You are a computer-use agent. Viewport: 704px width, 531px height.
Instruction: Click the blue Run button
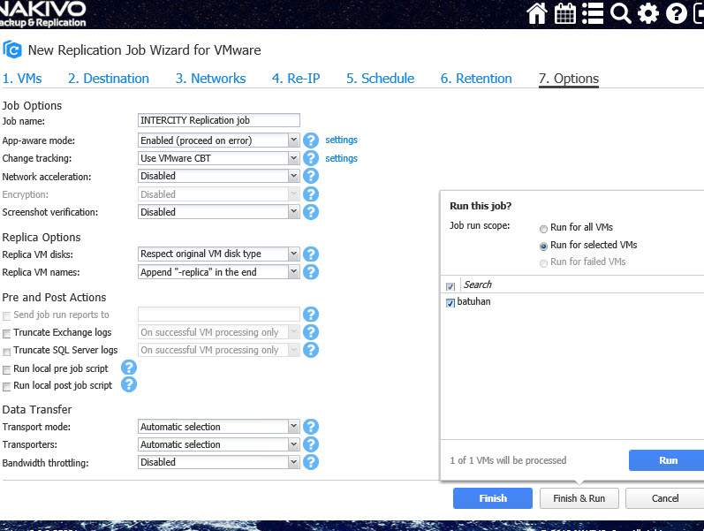(x=666, y=460)
